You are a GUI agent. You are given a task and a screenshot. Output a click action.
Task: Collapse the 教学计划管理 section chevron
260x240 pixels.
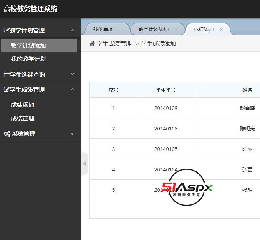click(72, 30)
